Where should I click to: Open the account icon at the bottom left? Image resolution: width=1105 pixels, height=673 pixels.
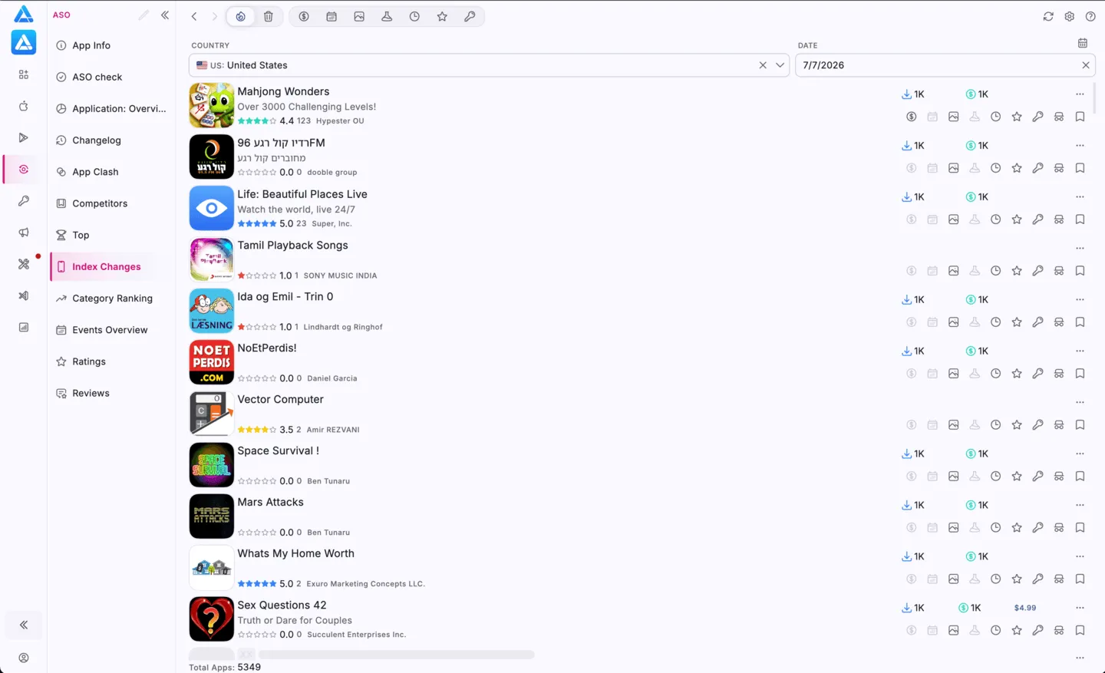click(24, 658)
